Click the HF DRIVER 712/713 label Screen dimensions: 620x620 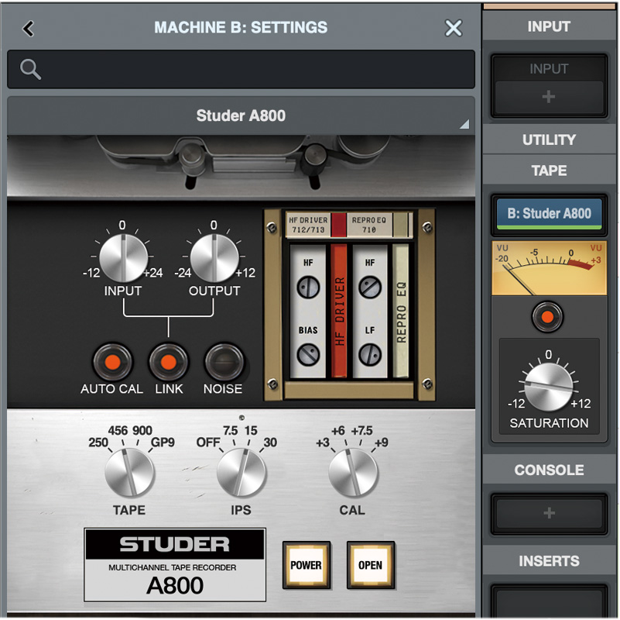click(x=308, y=225)
